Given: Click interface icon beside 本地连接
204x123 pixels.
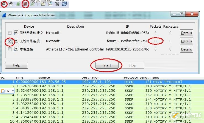Looking at the screenshot, I should (16, 49).
